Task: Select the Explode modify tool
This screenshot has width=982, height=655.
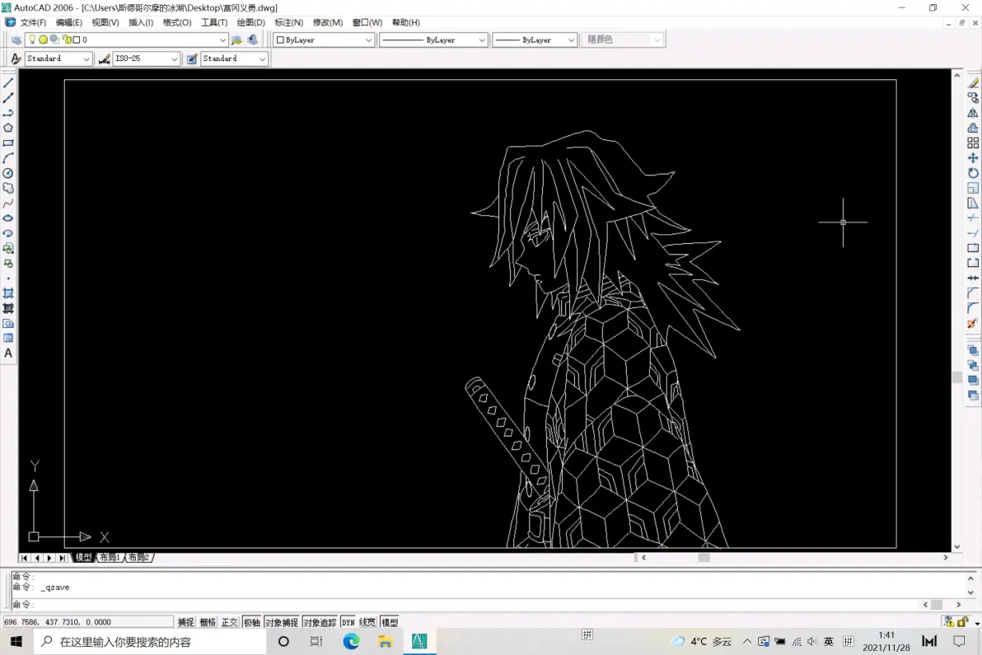Action: [x=973, y=323]
